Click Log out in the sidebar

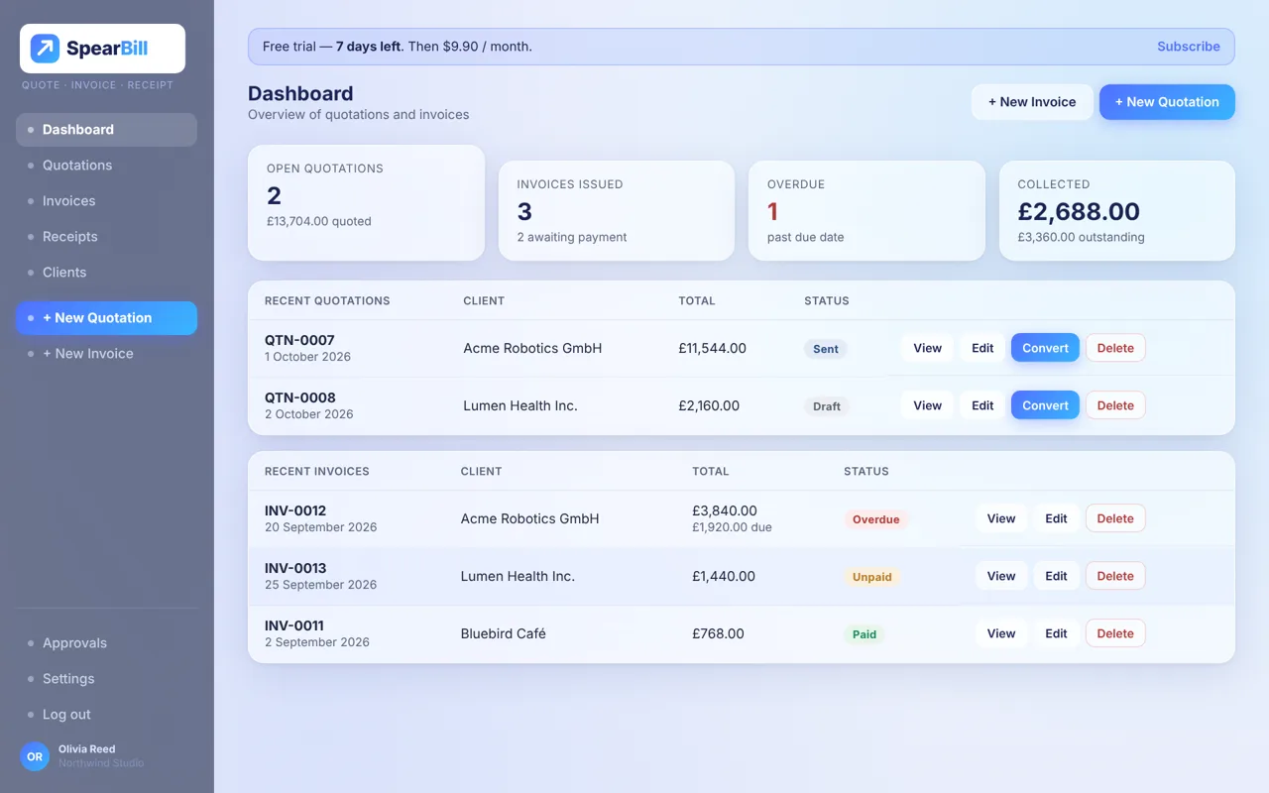point(106,715)
